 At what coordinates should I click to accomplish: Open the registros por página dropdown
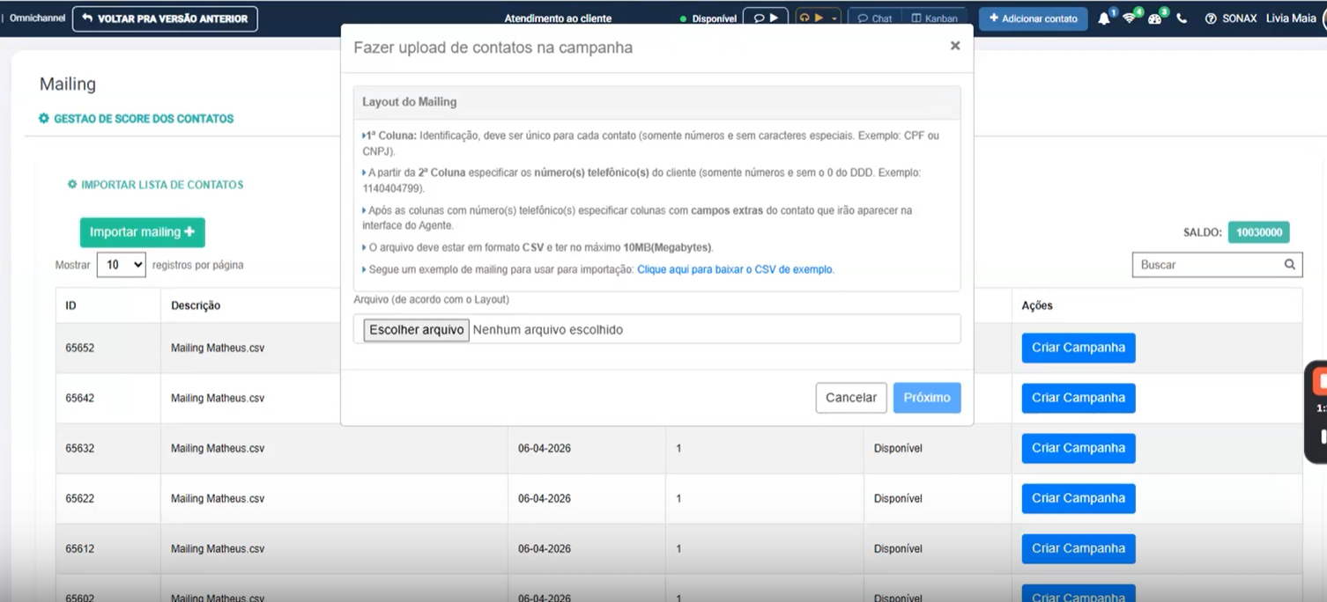pyautogui.click(x=121, y=264)
